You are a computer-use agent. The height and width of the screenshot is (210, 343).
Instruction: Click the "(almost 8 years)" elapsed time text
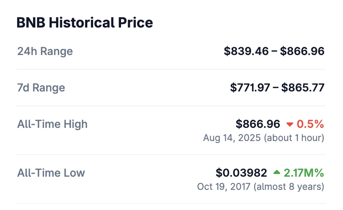289,186
